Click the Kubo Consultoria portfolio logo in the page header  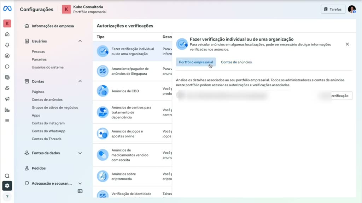click(x=66, y=9)
